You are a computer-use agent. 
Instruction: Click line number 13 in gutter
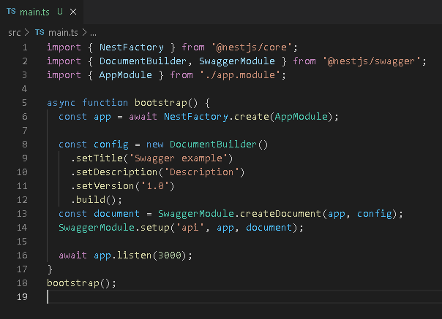tap(22, 213)
